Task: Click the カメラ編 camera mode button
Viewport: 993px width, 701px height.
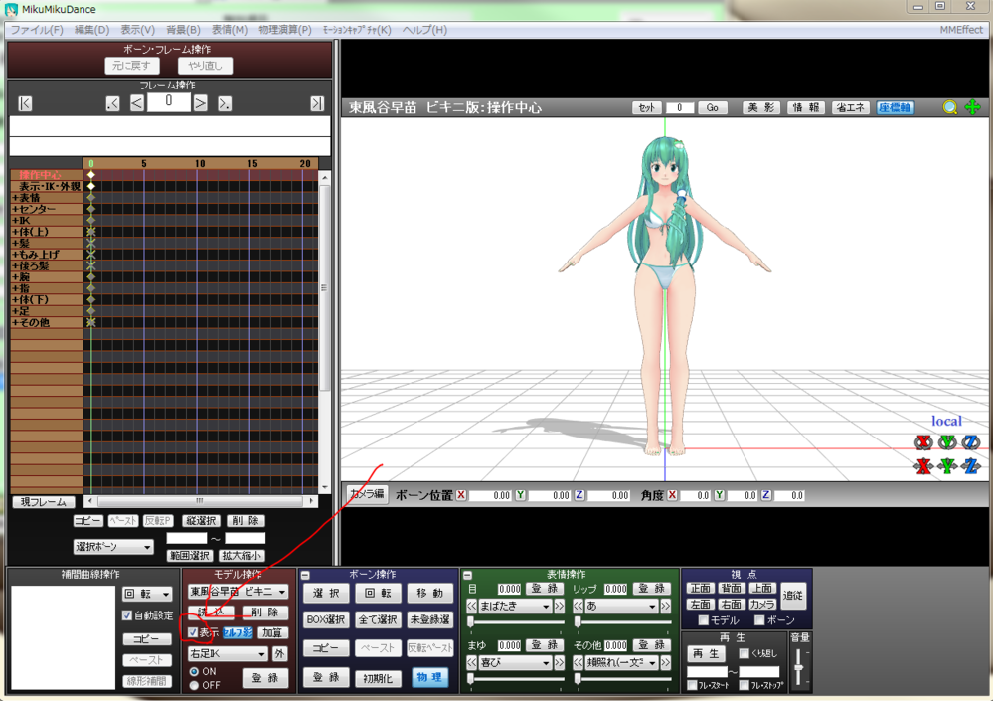Action: click(367, 494)
